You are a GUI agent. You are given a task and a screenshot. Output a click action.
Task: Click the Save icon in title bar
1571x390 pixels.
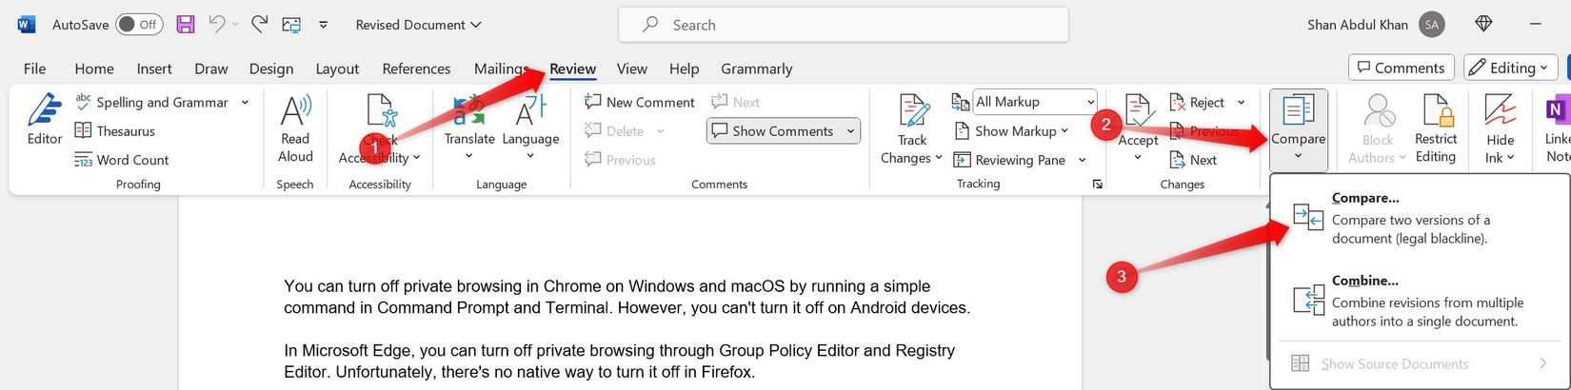click(x=186, y=25)
